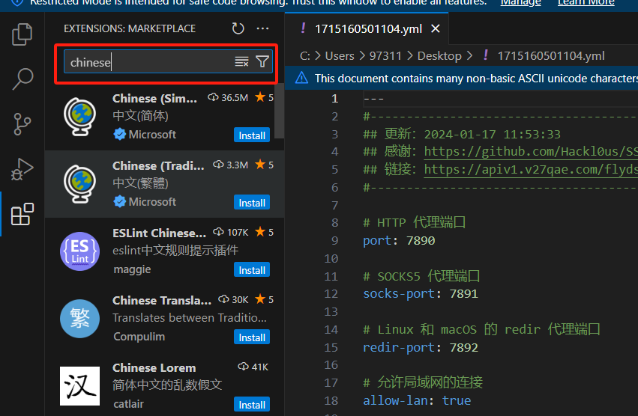Refresh the extensions marketplace list
The image size is (638, 416).
[238, 28]
